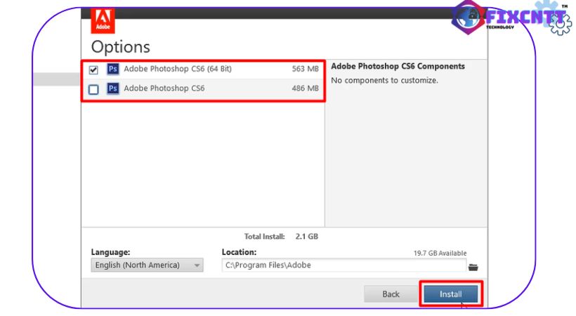Click the Install button
Screen dimensions: 576x316
(451, 294)
